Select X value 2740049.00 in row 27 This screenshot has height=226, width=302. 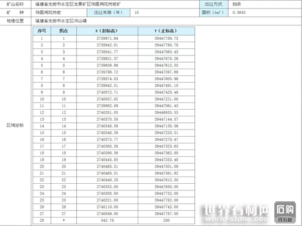(x=108, y=214)
